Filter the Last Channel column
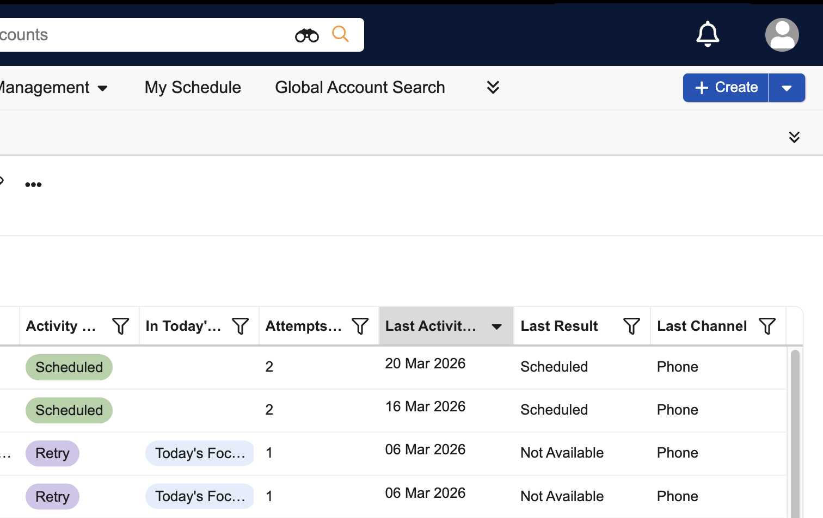 (767, 326)
